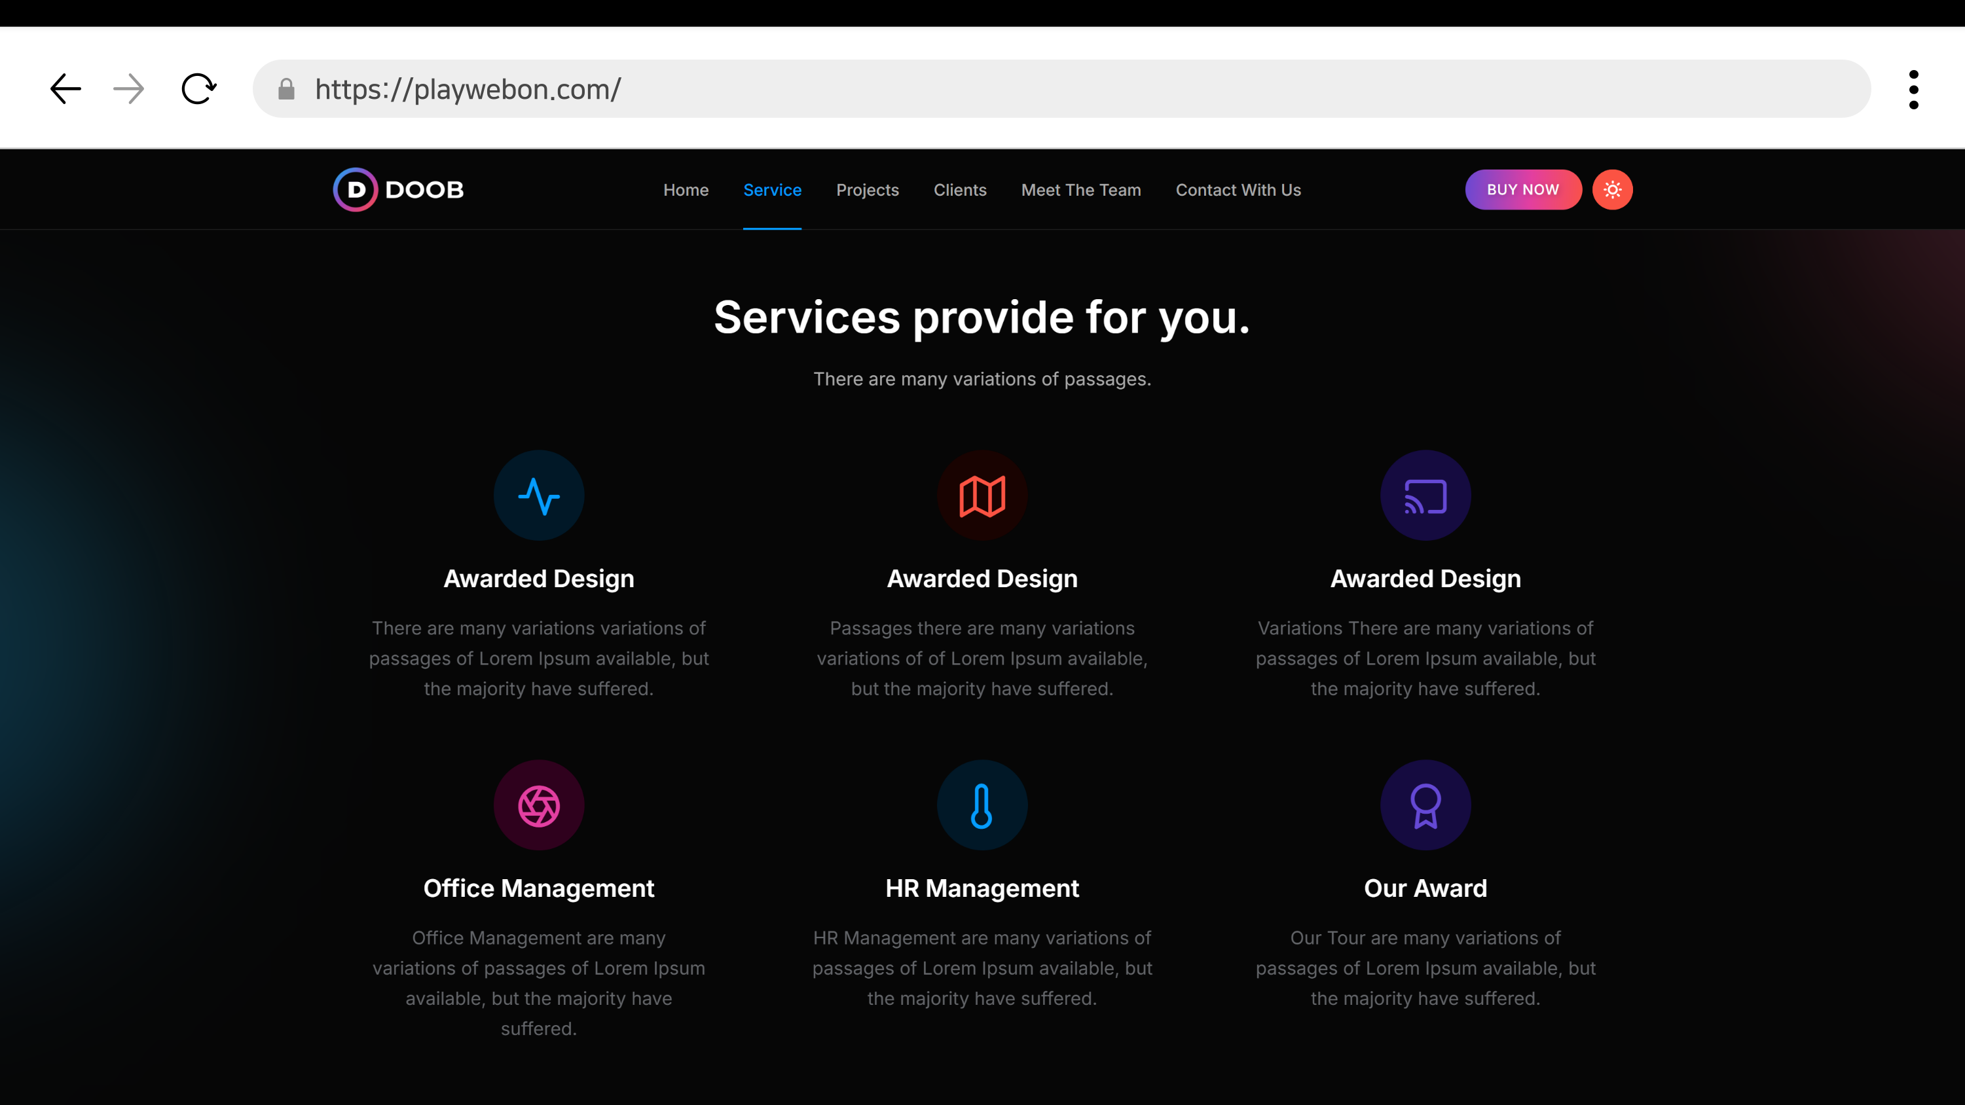Select the Projects nav item
The image size is (1965, 1105).
(868, 190)
